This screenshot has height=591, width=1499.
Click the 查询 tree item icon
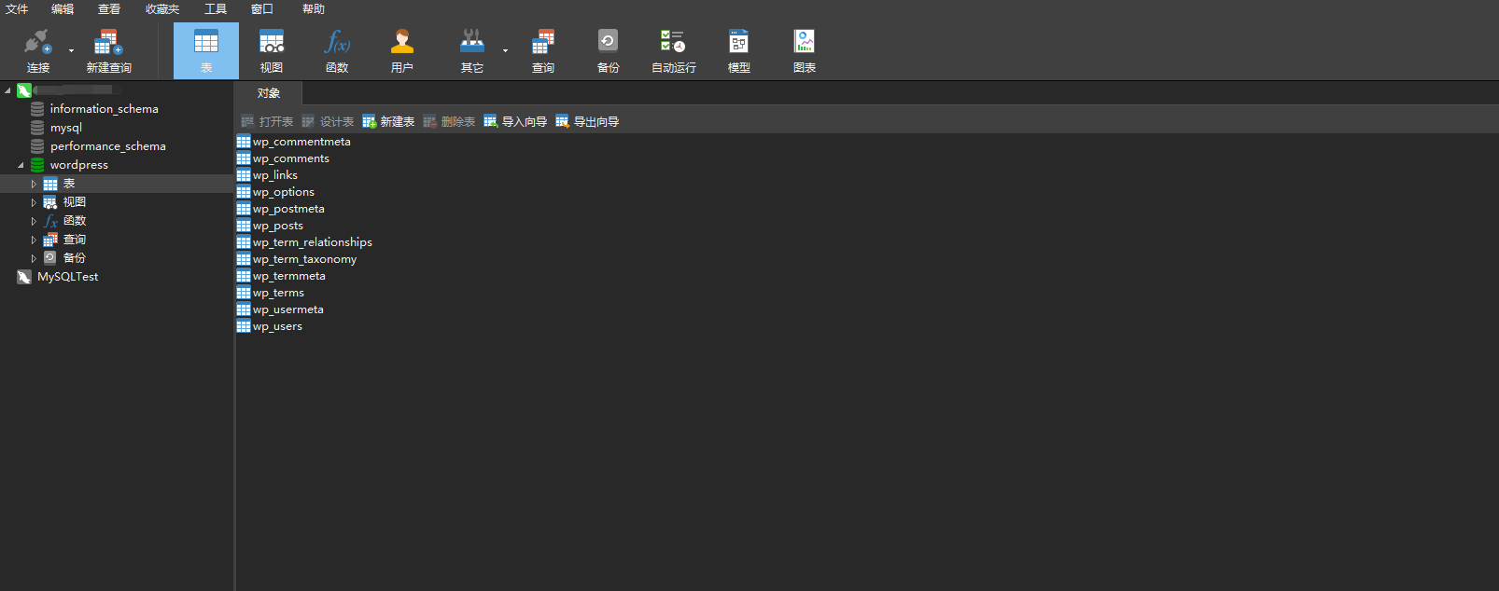point(50,240)
